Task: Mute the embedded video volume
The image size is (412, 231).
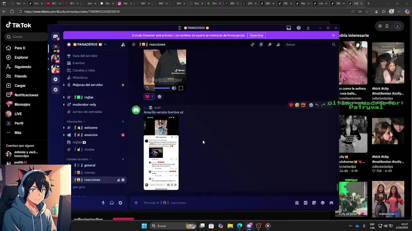Action: point(174,88)
